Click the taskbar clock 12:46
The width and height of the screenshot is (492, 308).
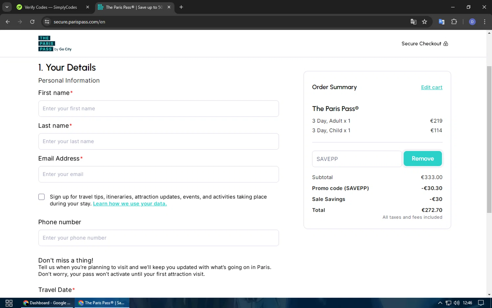click(x=467, y=303)
